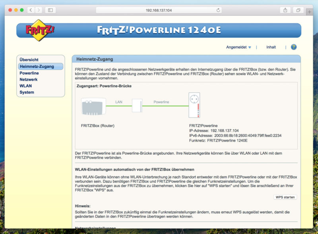Click the Hinweis: heading
The width and height of the screenshot is (318, 234).
point(83,206)
